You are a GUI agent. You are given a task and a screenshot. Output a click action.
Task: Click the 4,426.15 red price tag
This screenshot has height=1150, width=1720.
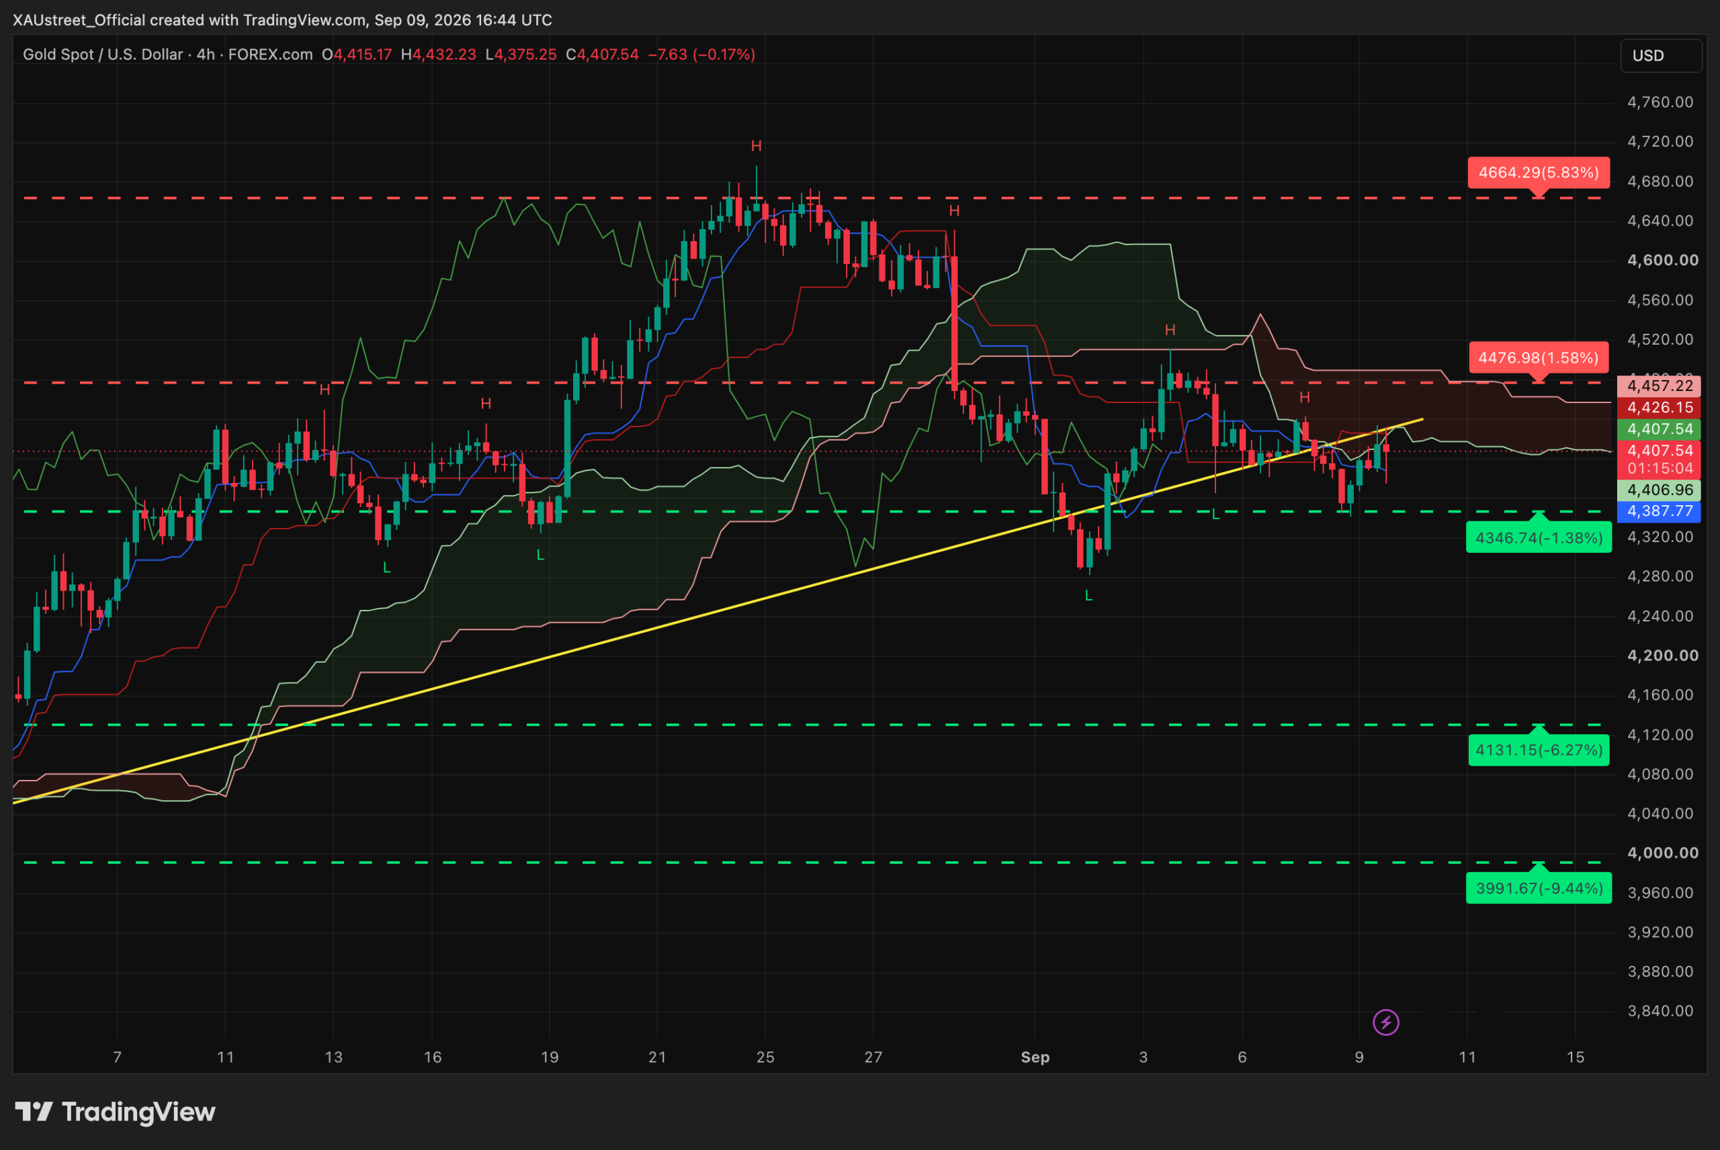[x=1659, y=407]
